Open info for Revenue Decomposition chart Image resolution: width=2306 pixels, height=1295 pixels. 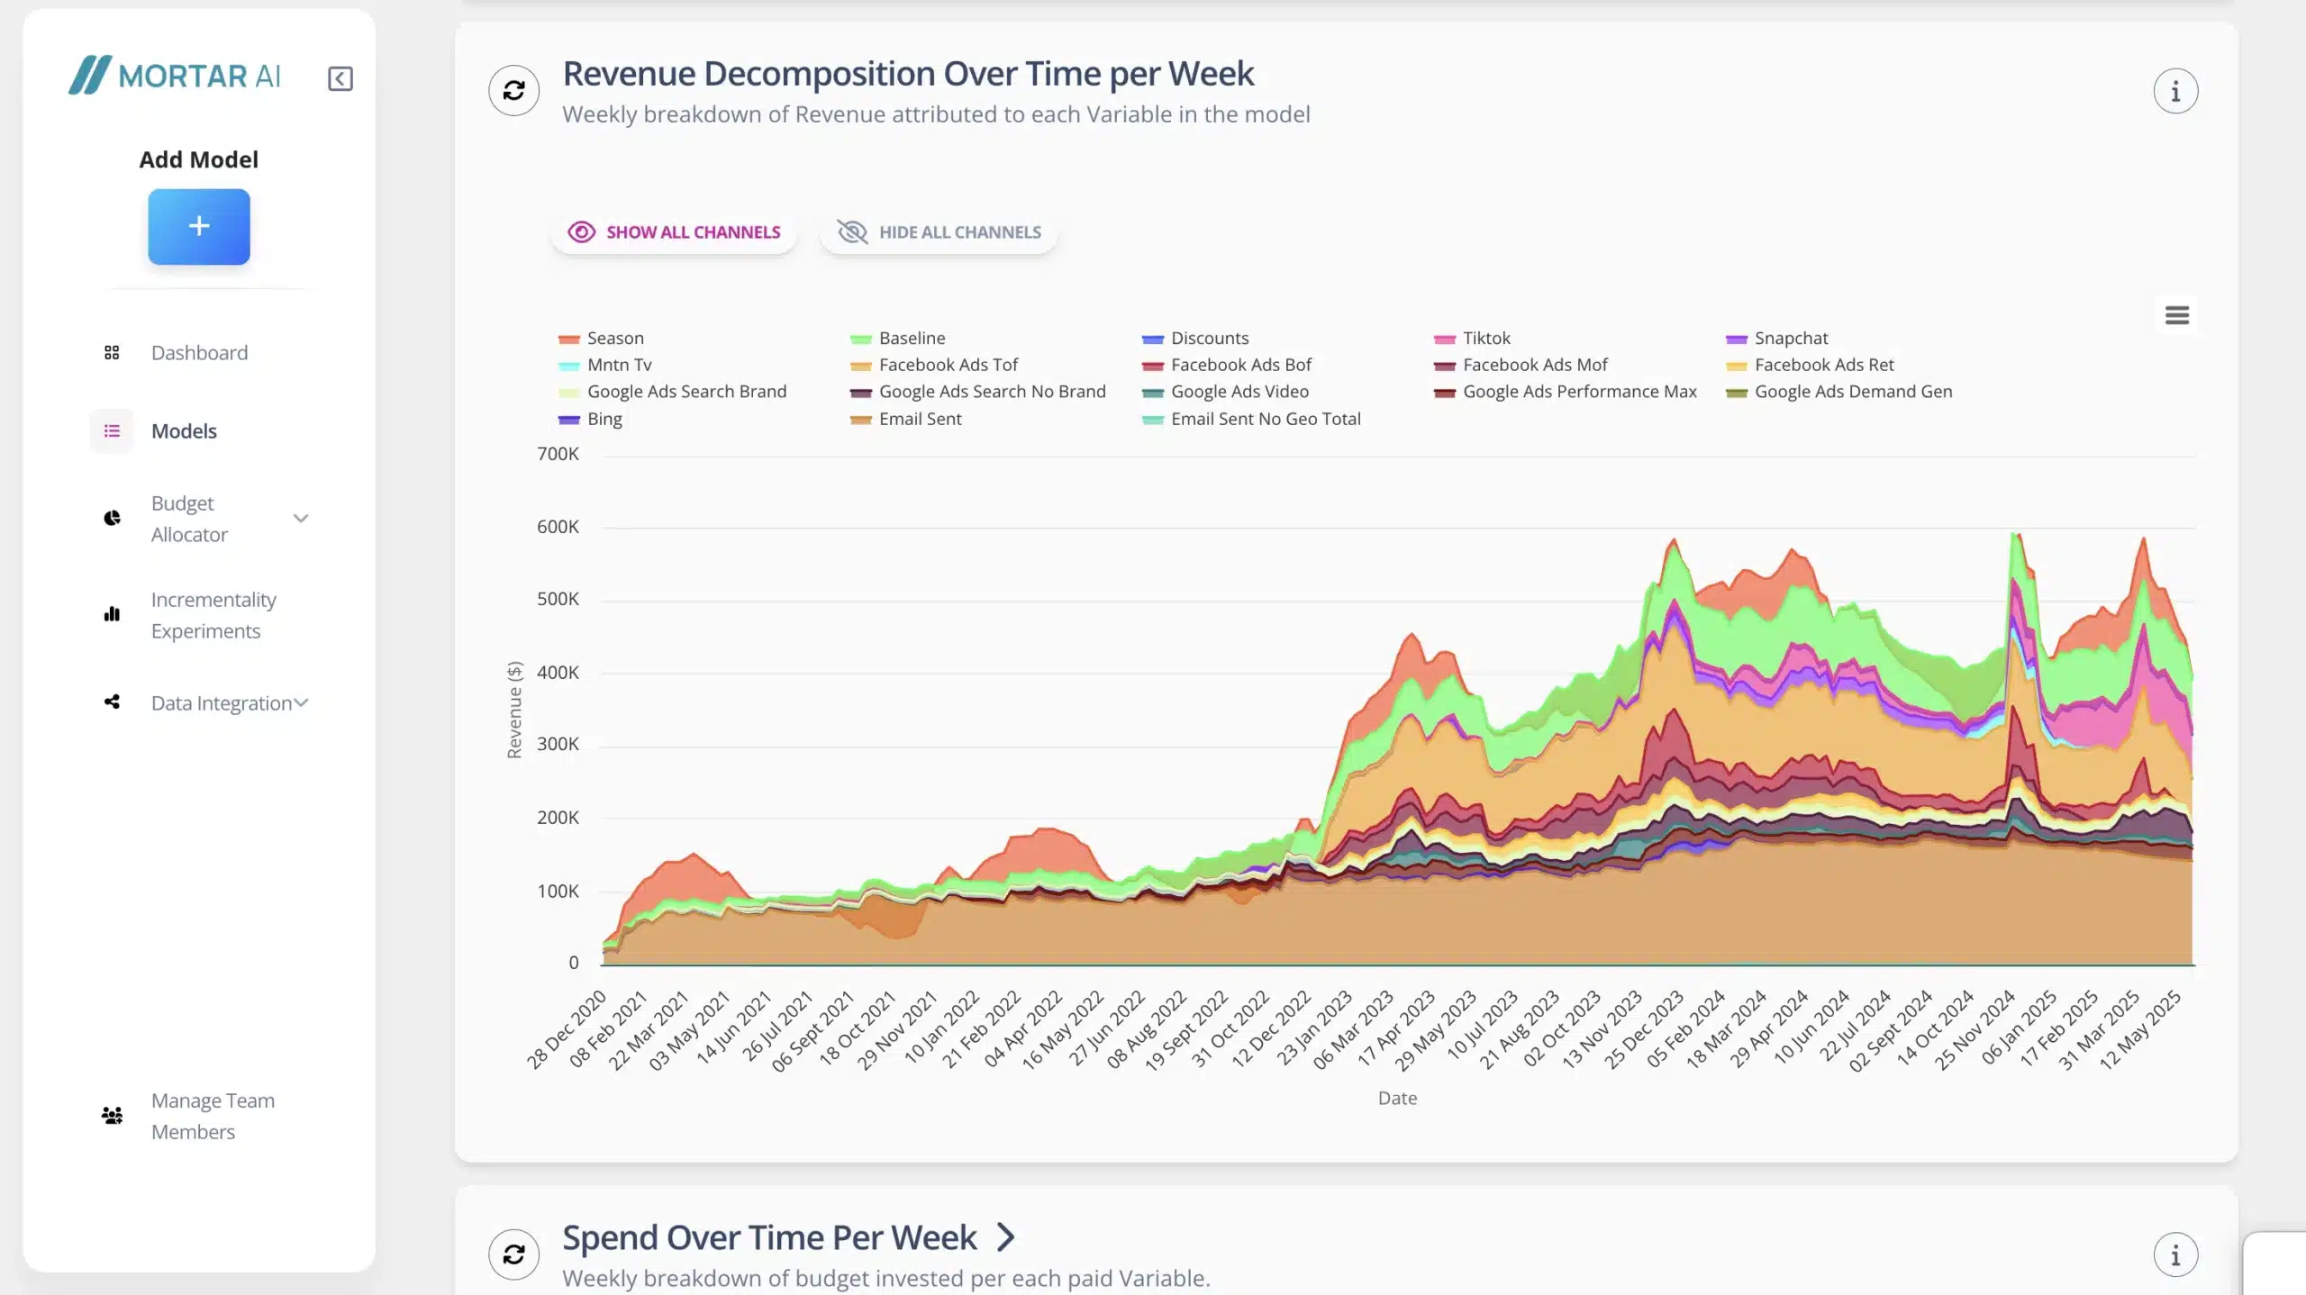pos(2175,91)
